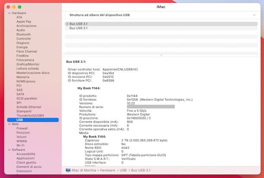Select Grafica/Monitor in the sidebar
The image size is (264, 178).
coord(28,64)
